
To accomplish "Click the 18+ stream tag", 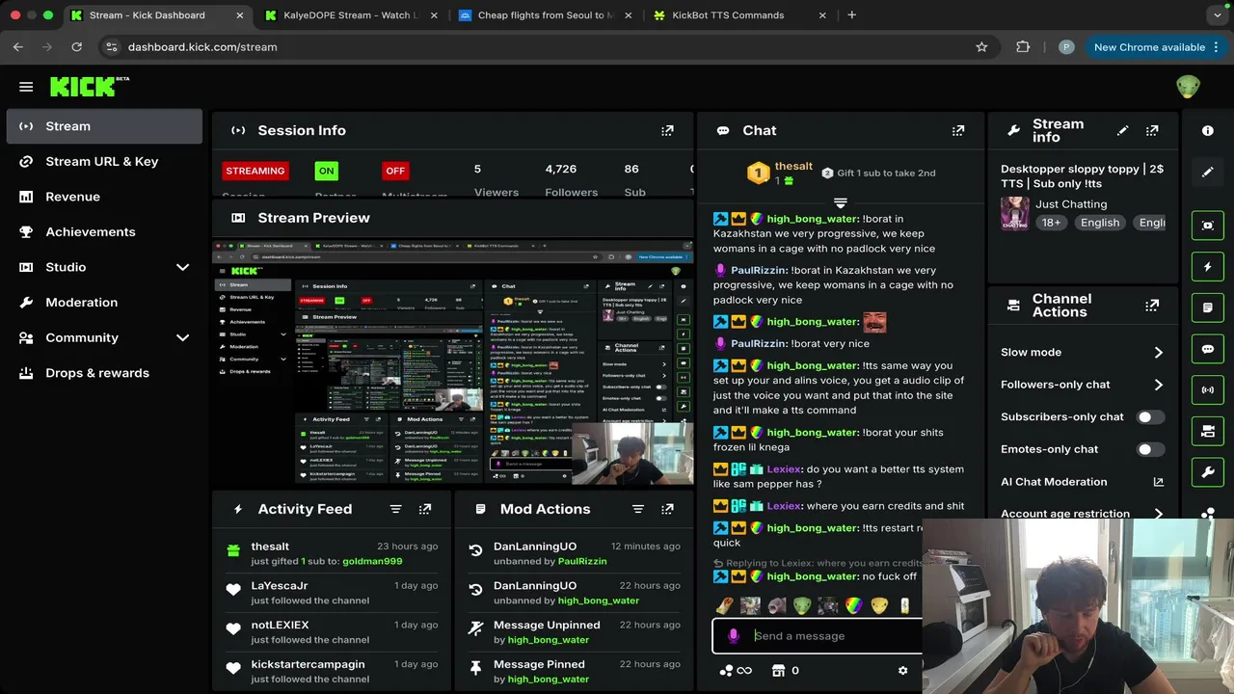I will [1051, 222].
